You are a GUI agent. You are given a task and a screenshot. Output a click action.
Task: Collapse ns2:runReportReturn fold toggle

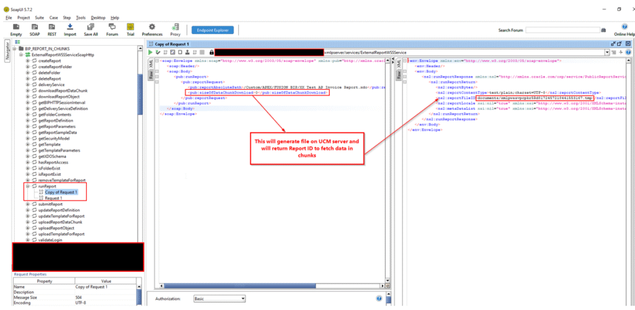coord(406,82)
